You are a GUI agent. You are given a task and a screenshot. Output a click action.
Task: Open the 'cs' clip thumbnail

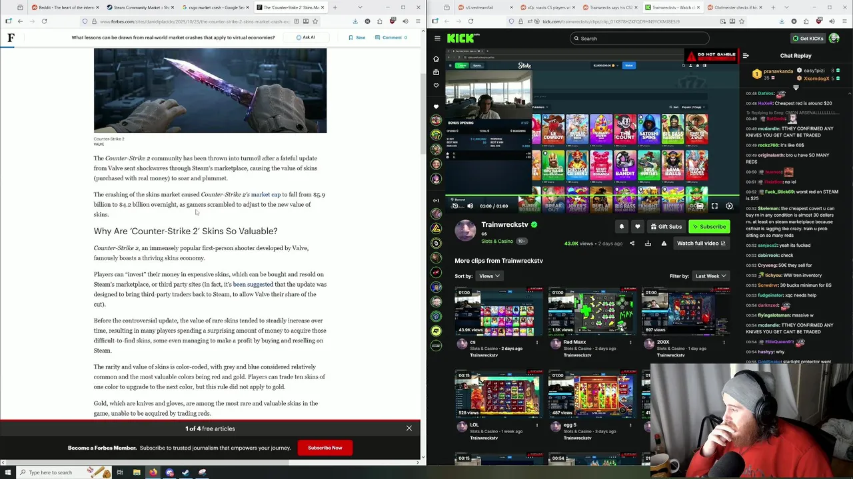(x=498, y=312)
